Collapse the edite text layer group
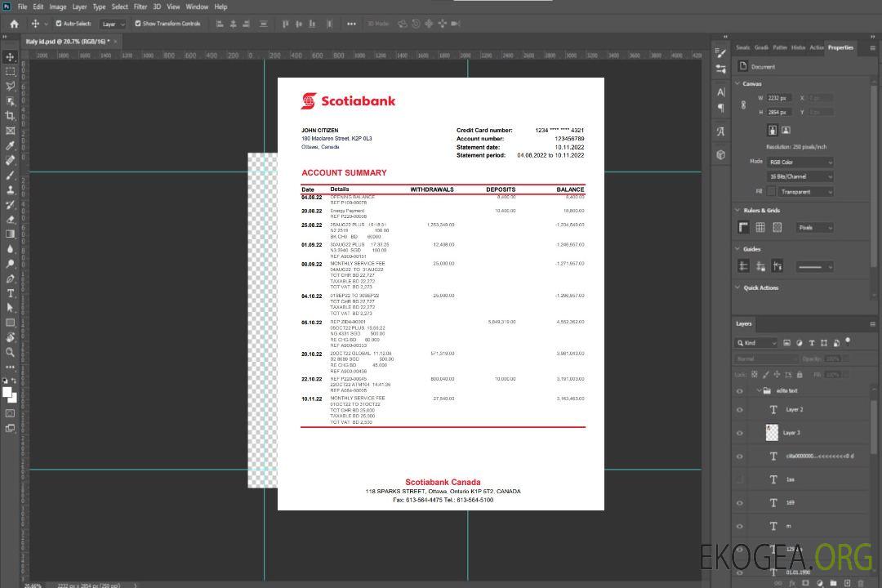This screenshot has width=882, height=588. (x=757, y=391)
